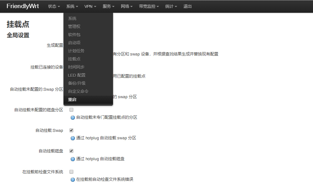Click the 自动挂载未配置的 Swap 分区 label

tap(37, 89)
